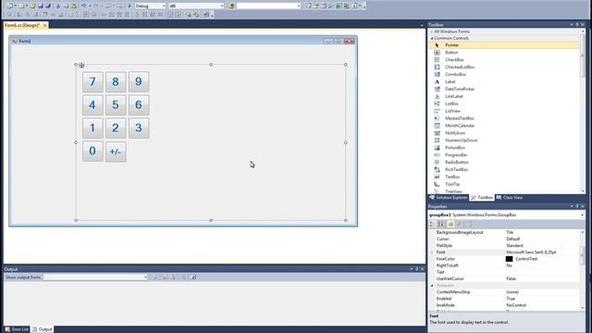The height and width of the screenshot is (333, 592).
Task: Select the Enabled property row
Action: point(505,299)
